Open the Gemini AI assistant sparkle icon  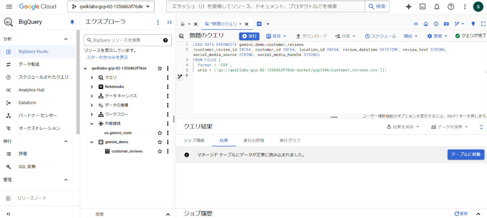tap(409, 7)
